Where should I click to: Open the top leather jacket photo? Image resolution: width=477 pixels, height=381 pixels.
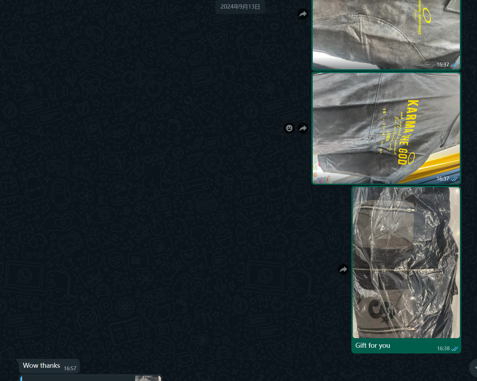pos(386,35)
